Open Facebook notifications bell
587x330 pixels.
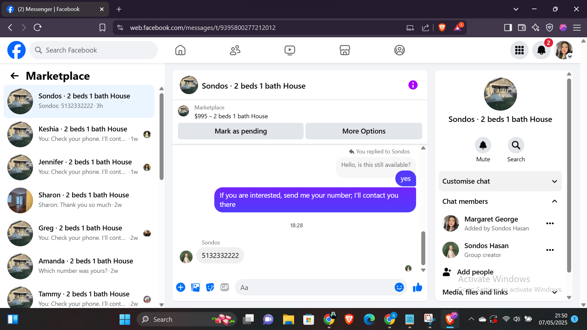[541, 50]
